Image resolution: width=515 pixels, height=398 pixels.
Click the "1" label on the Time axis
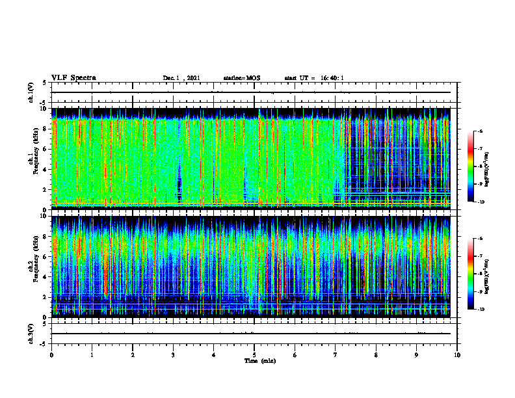pos(92,355)
